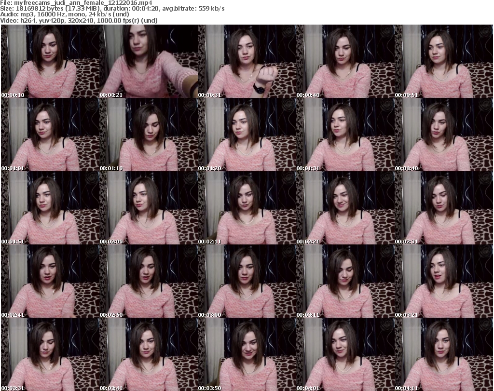
Task: Select the frame stamped 00:04:01
Action: coord(345,354)
